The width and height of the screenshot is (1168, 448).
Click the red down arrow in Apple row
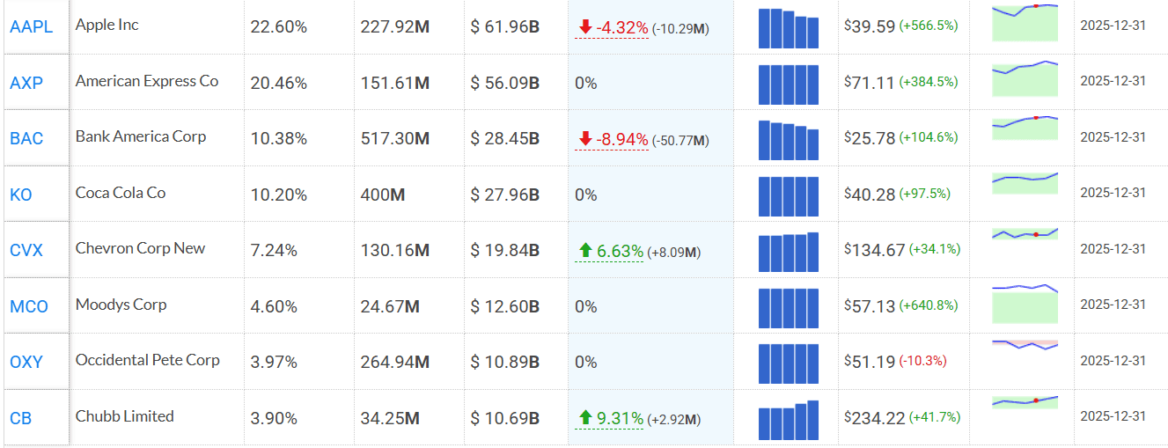(585, 27)
